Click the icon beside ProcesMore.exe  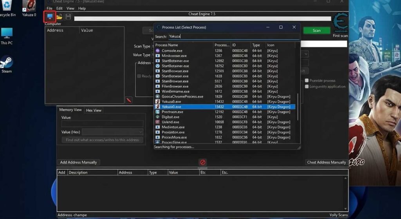coord(157,138)
